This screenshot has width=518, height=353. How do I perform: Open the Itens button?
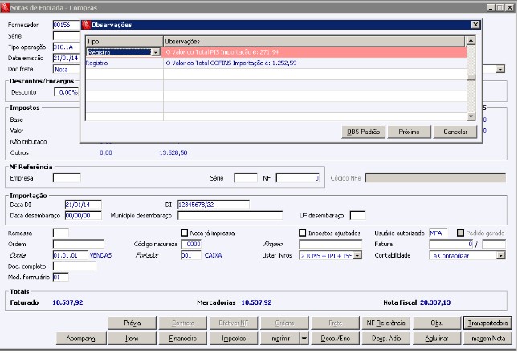(x=133, y=338)
